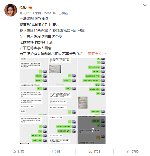Click the chevron beside 展开全文

click(106, 54)
